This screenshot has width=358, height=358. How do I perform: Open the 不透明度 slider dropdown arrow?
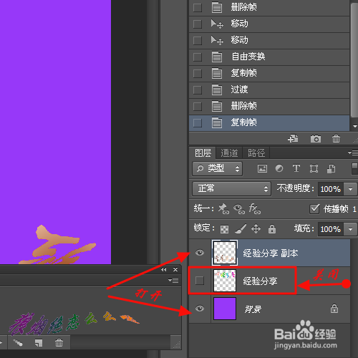click(350, 189)
